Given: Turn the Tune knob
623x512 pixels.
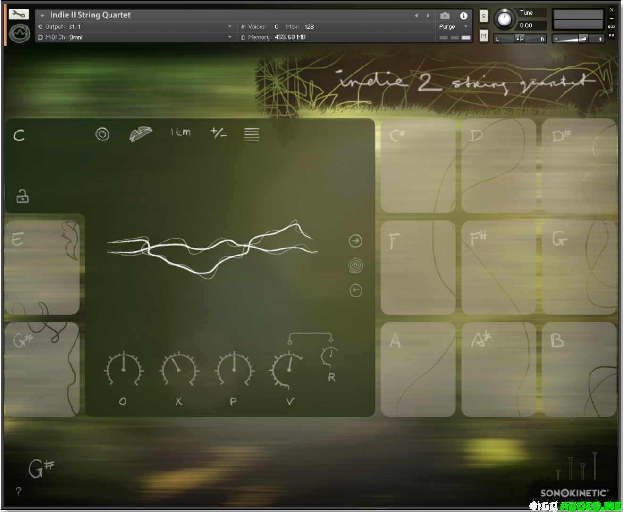Looking at the screenshot, I should (x=505, y=19).
